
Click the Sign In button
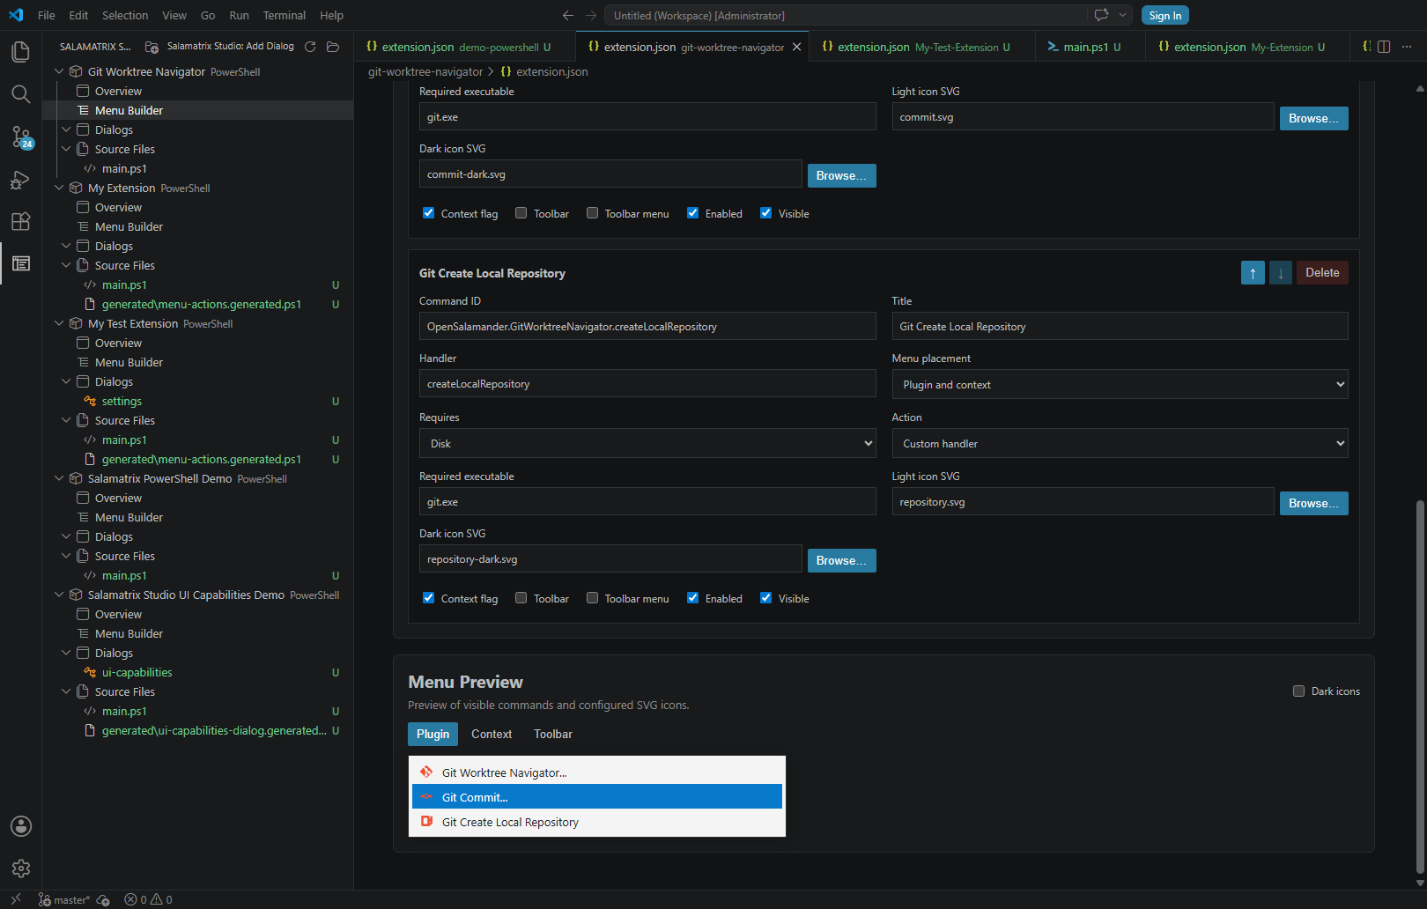click(1165, 15)
